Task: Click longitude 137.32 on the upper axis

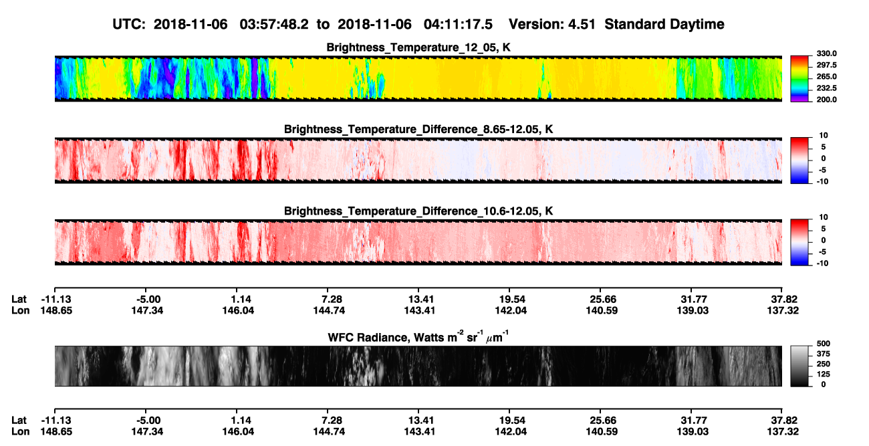Action: [x=783, y=310]
